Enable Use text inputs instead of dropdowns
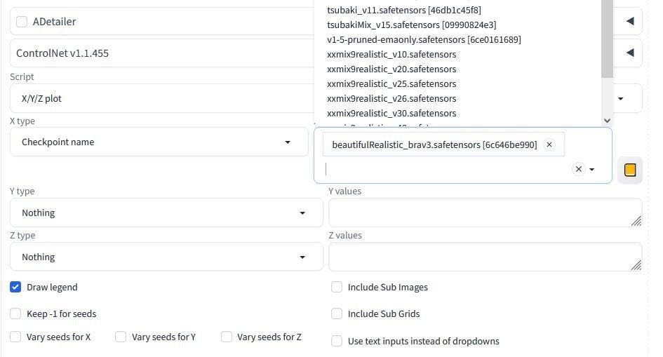 tap(337, 341)
